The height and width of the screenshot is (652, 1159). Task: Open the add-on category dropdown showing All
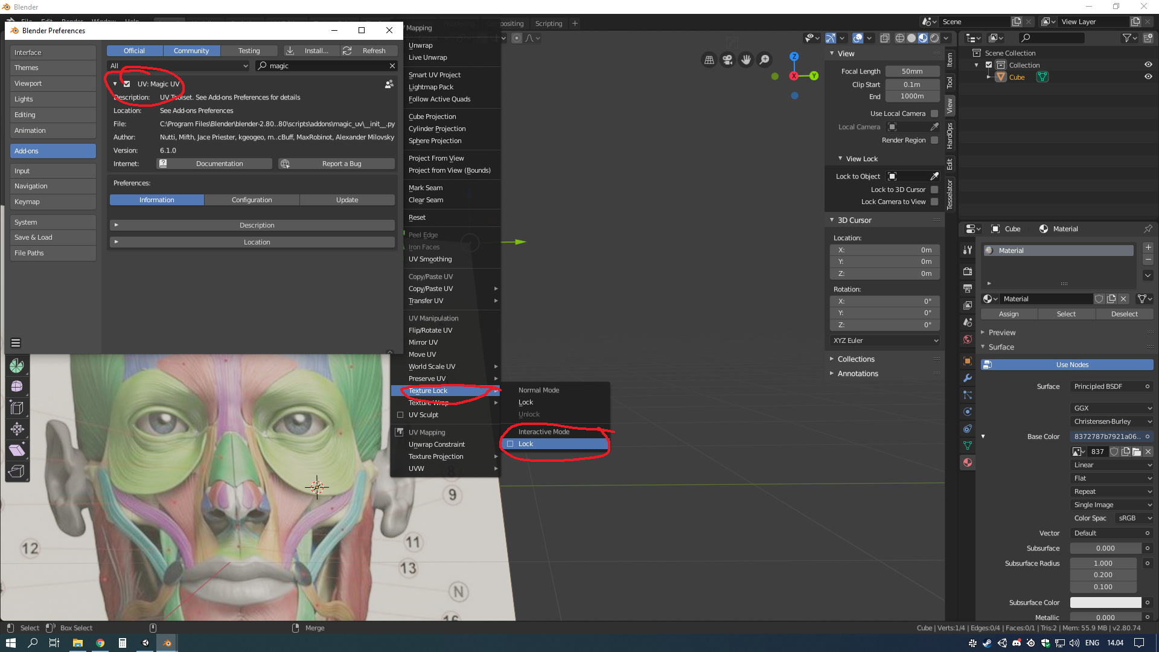tap(178, 66)
